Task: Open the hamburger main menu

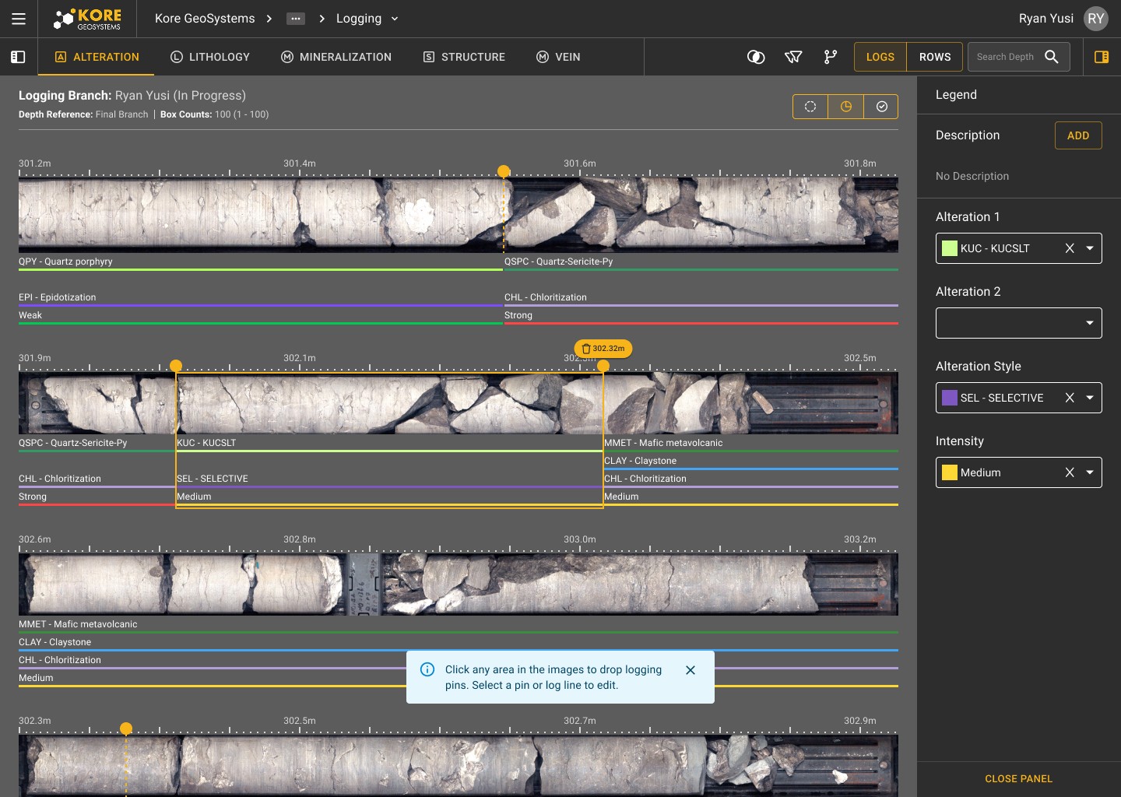Action: (19, 19)
